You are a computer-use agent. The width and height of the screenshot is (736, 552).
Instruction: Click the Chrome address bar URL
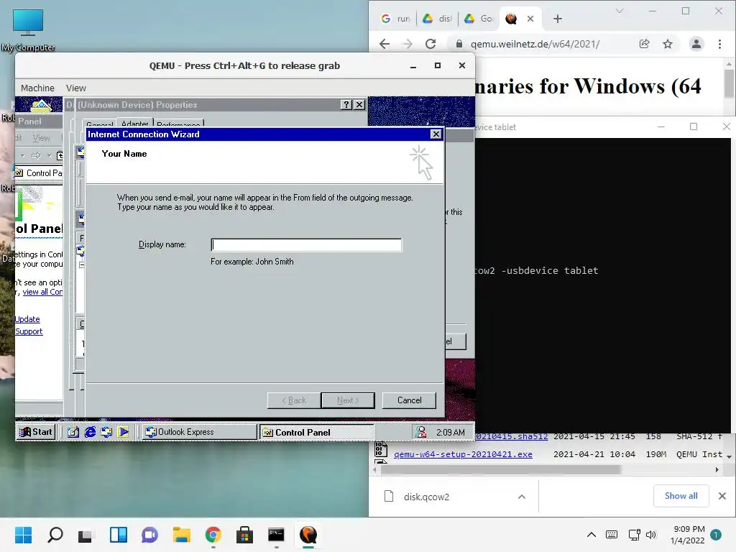coord(535,44)
